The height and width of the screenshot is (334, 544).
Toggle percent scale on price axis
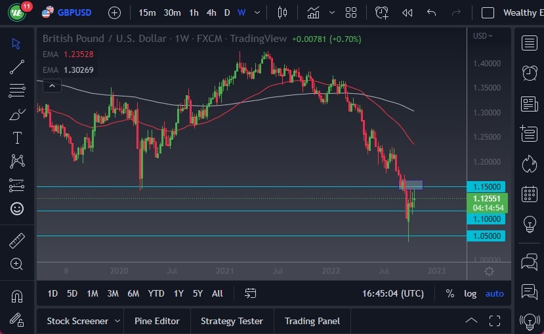click(450, 293)
